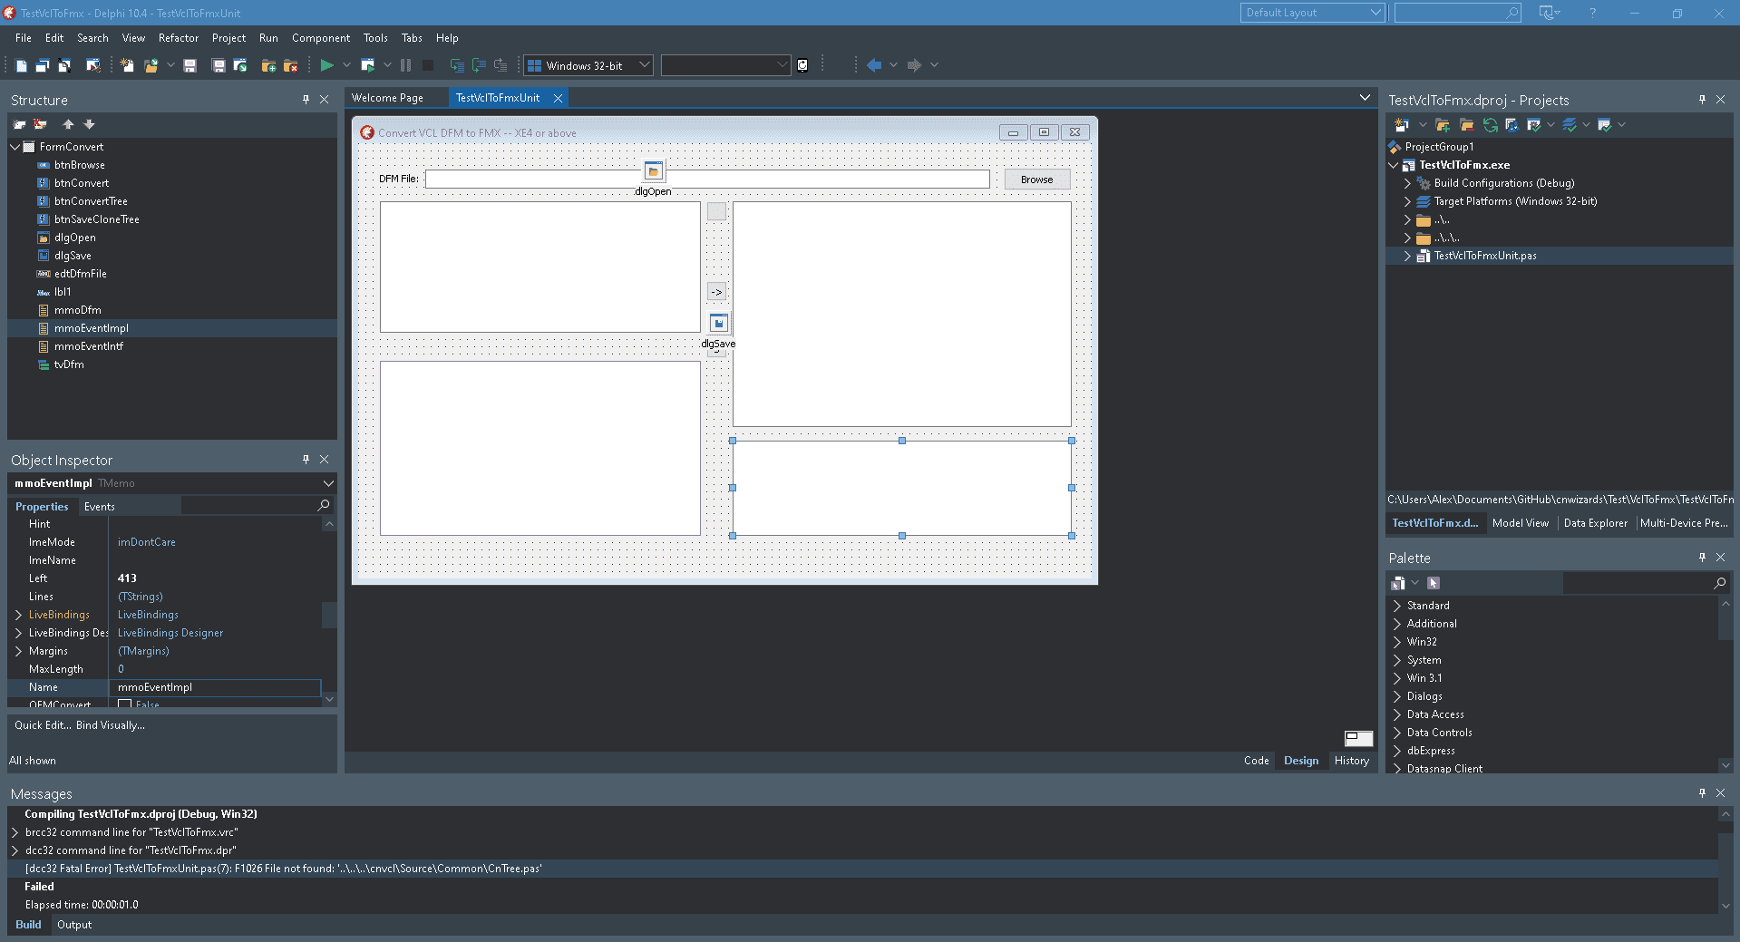Screen dimensions: 1740x942
Task: Select btnConvertTree in the Structure tree
Action: tap(91, 201)
